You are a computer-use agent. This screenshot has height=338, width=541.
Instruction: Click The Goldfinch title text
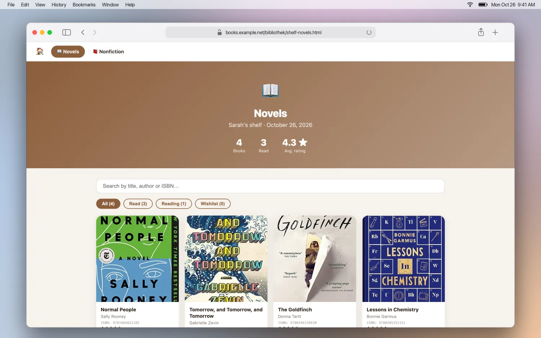coord(295,310)
